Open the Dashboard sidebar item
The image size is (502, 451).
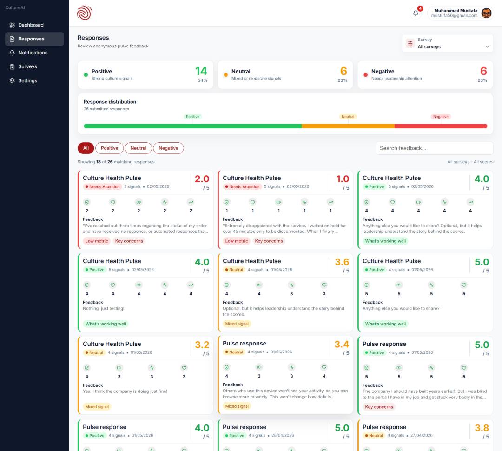click(x=34, y=25)
